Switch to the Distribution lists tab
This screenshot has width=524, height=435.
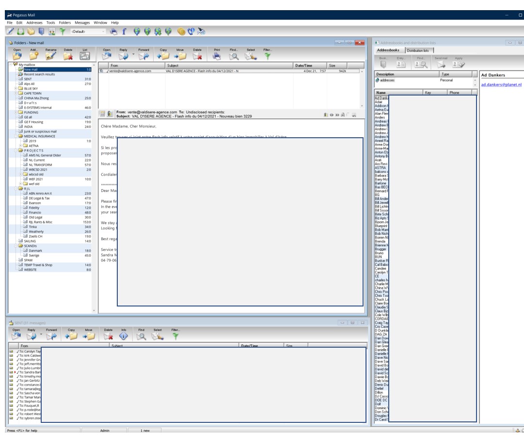(x=417, y=50)
